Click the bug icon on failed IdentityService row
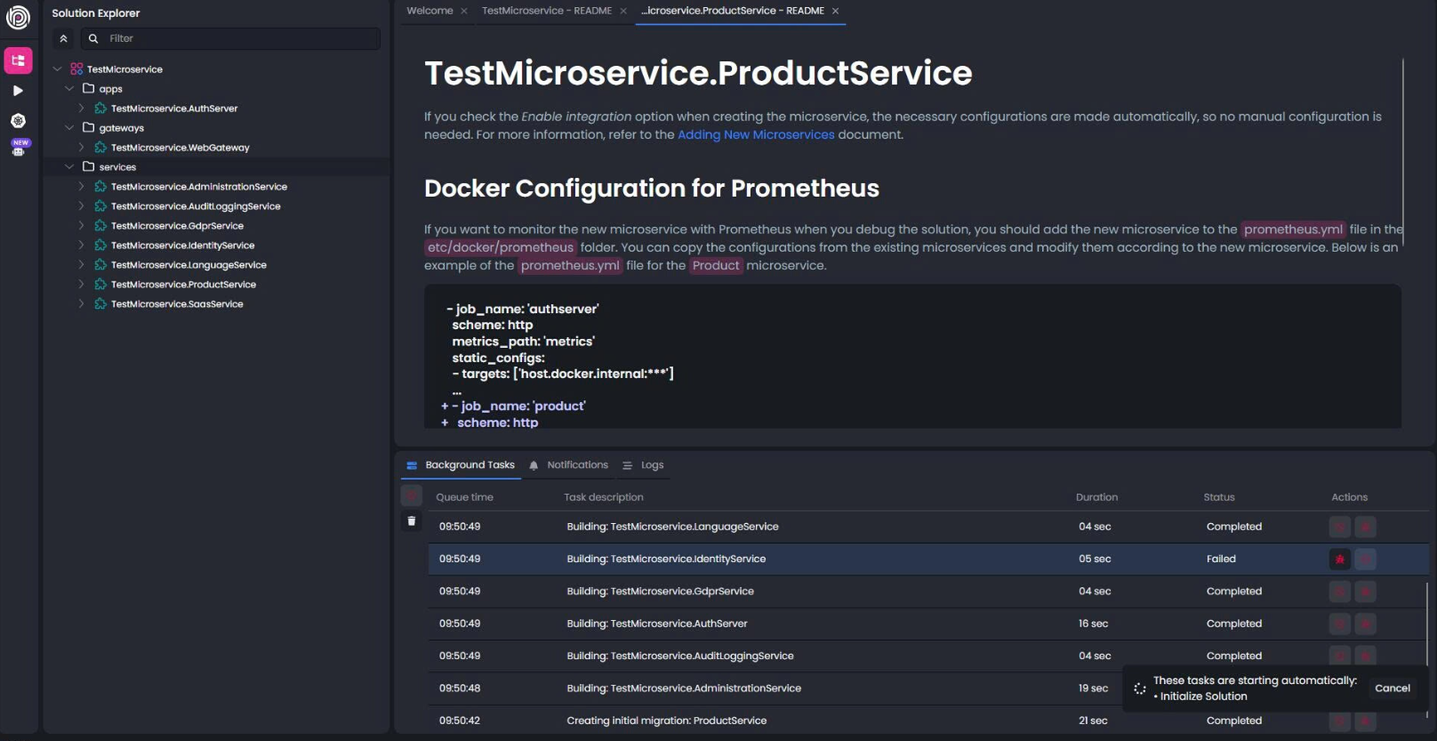 [1339, 560]
